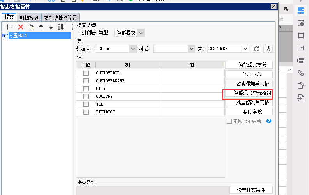309x195 pixels.
Task: Delete the selected item with red X
Action: (21, 27)
